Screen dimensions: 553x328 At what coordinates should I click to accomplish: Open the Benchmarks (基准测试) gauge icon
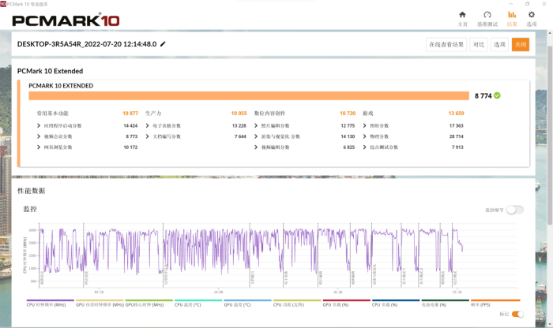pos(487,15)
